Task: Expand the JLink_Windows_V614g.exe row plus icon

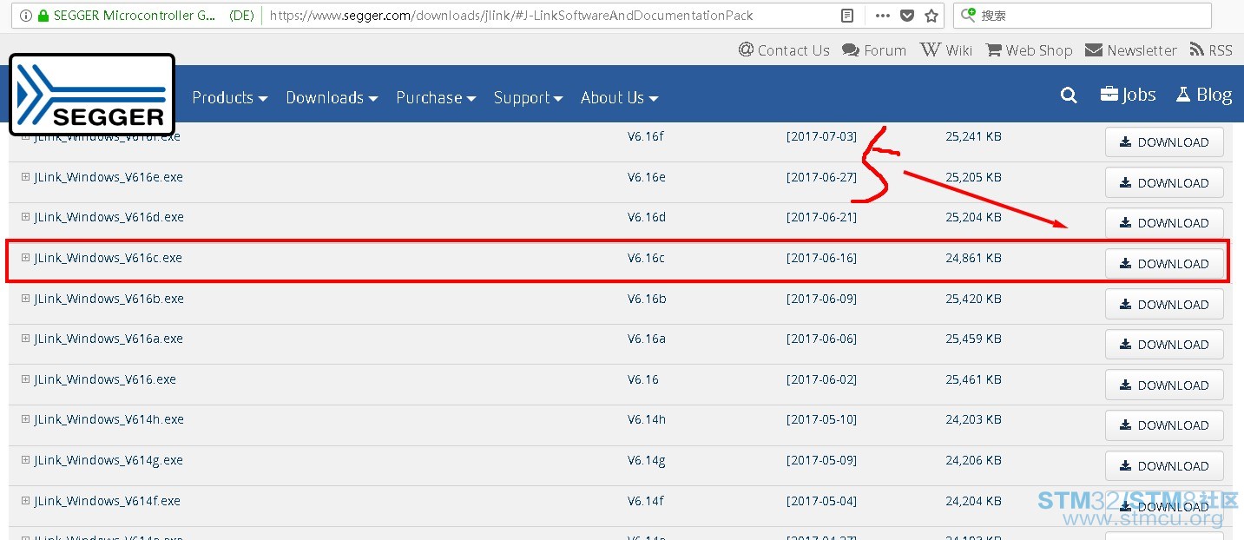Action: [25, 460]
